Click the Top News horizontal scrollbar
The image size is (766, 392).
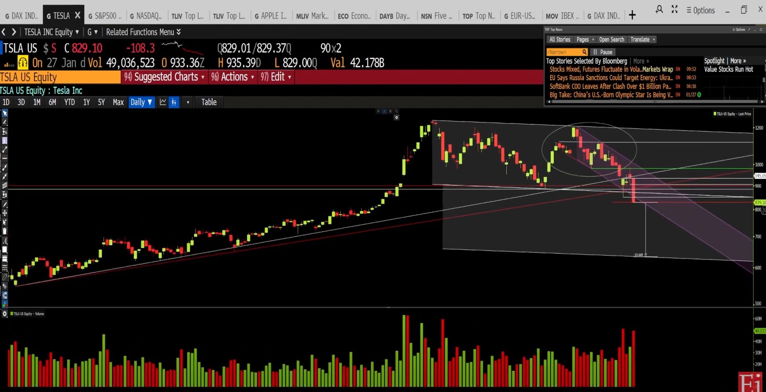pos(655,102)
